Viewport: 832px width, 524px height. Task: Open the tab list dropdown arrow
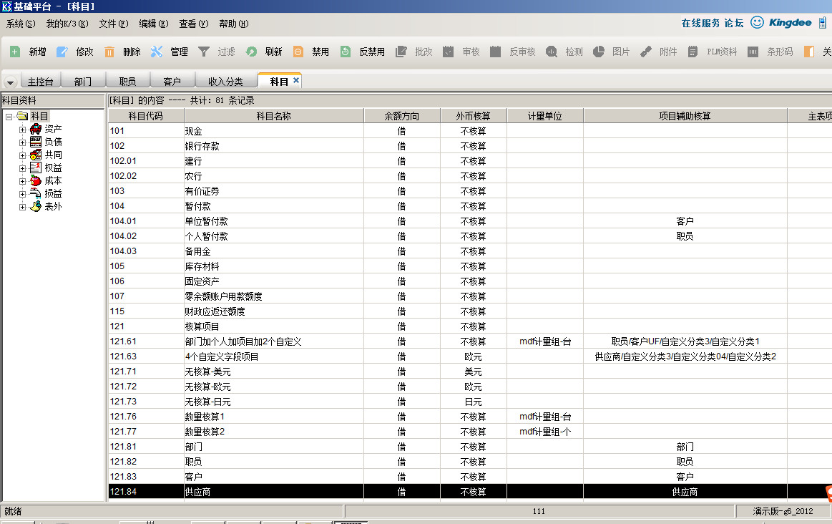pyautogui.click(x=11, y=82)
